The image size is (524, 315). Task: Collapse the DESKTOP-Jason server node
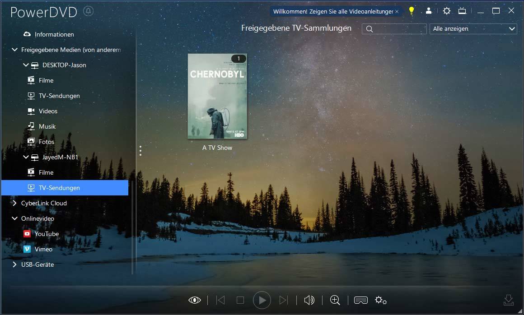[25, 65]
